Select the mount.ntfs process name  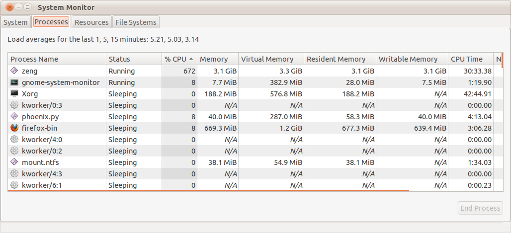click(40, 162)
